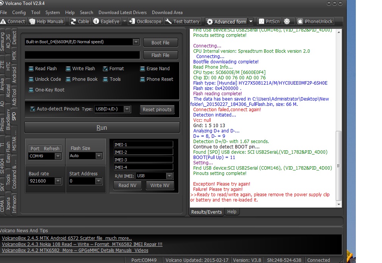Toggle the Auto-detect Pinouts checkbox

coord(33,109)
